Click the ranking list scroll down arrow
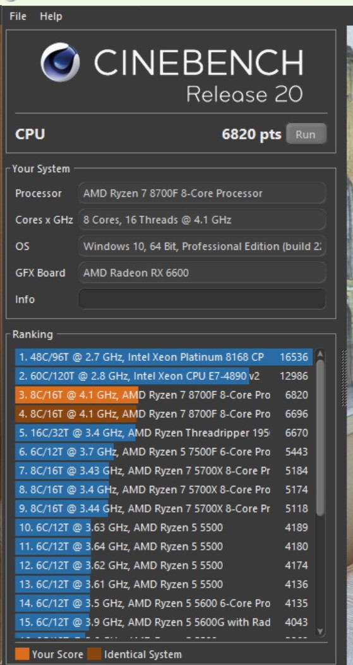This screenshot has width=353, height=665. pyautogui.click(x=320, y=632)
